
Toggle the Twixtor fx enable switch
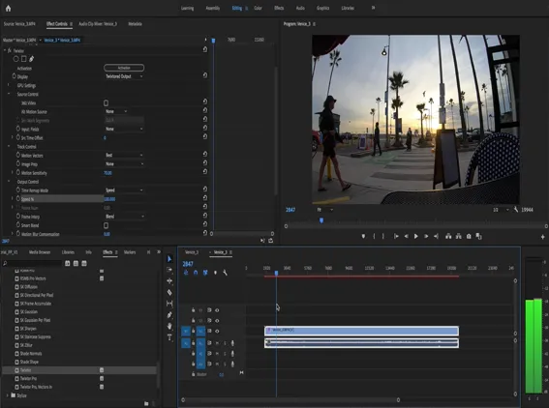coord(10,50)
